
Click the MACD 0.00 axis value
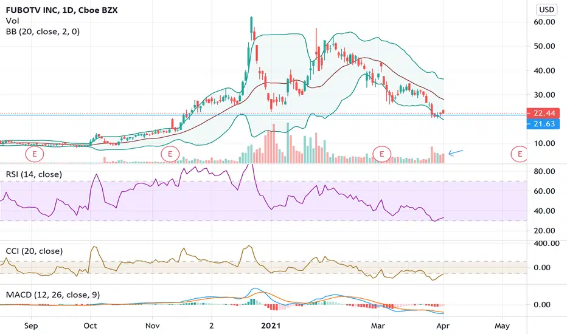coord(542,304)
